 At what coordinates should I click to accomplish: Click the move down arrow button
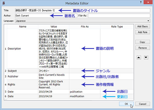click(x=146, y=57)
